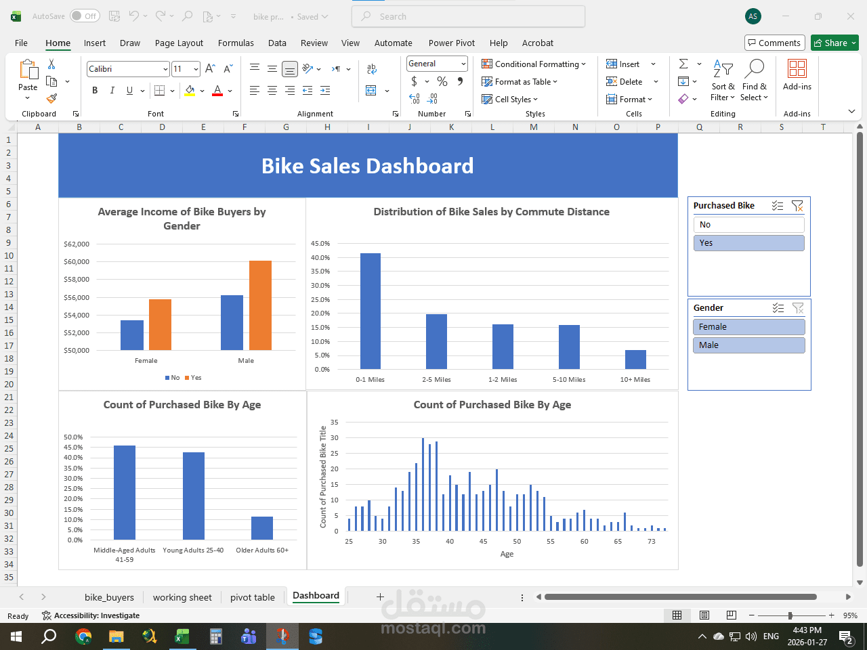
Task: Open the Dashboard sheet tab
Action: (316, 596)
